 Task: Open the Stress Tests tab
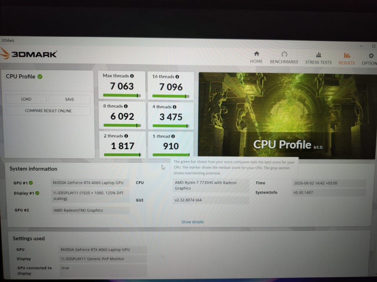tap(318, 58)
